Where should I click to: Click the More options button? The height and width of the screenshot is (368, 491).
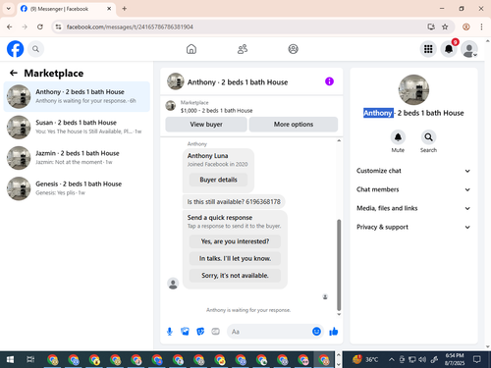coord(294,125)
